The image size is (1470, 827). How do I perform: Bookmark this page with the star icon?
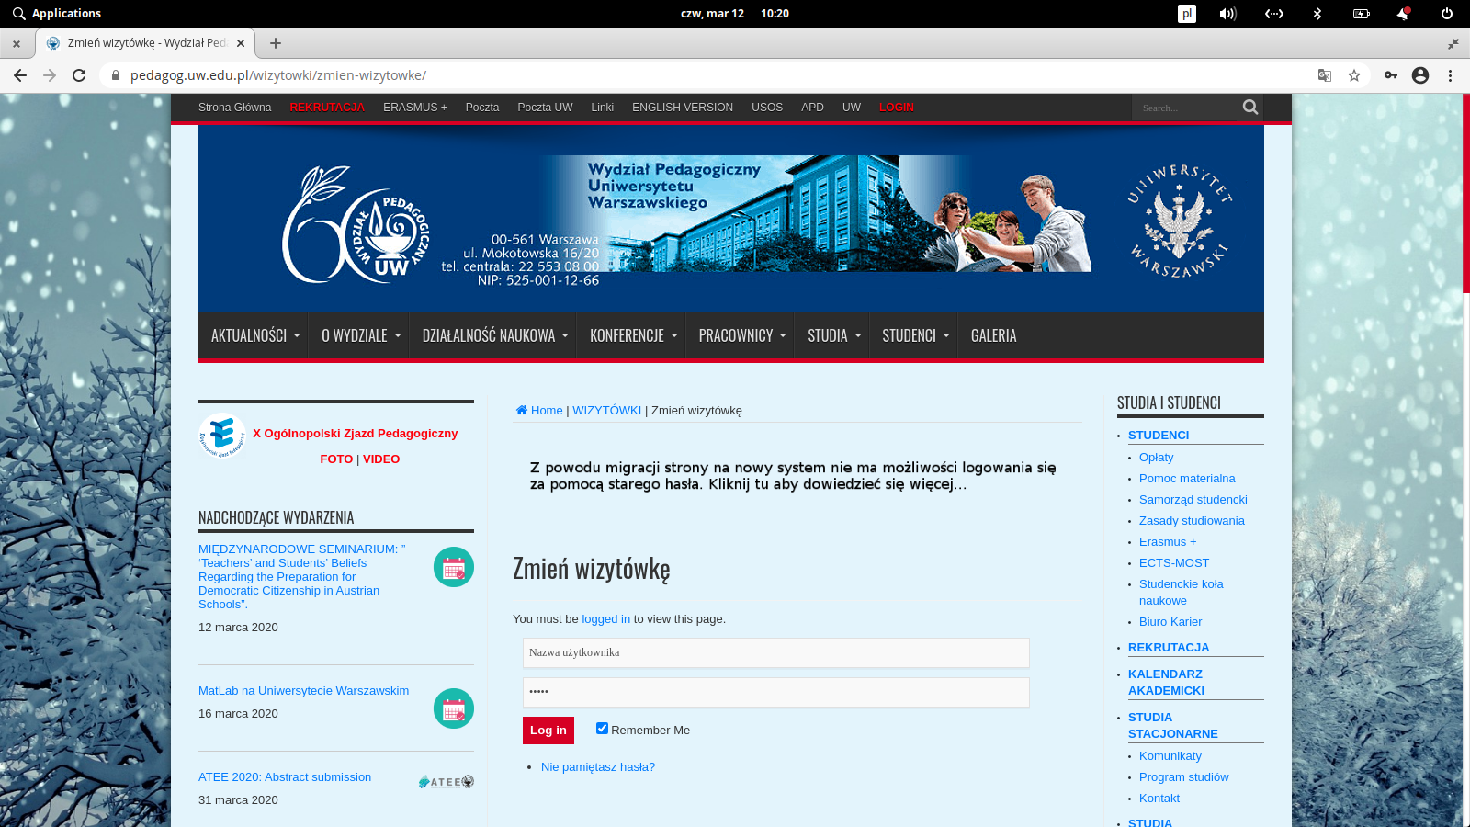(x=1354, y=75)
